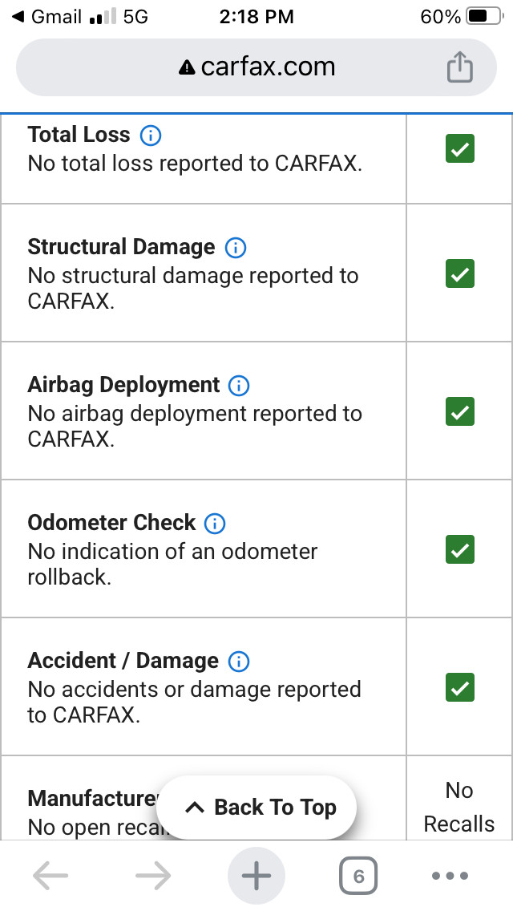Tap info icon next to Odometer Check

tap(214, 523)
